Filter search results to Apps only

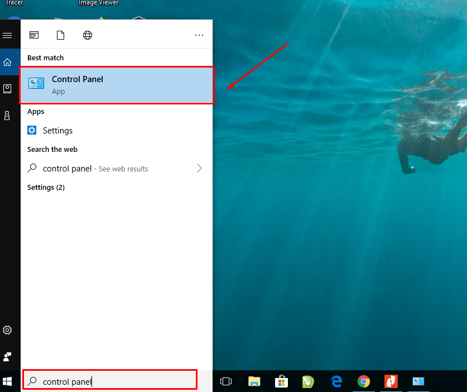pyautogui.click(x=34, y=35)
